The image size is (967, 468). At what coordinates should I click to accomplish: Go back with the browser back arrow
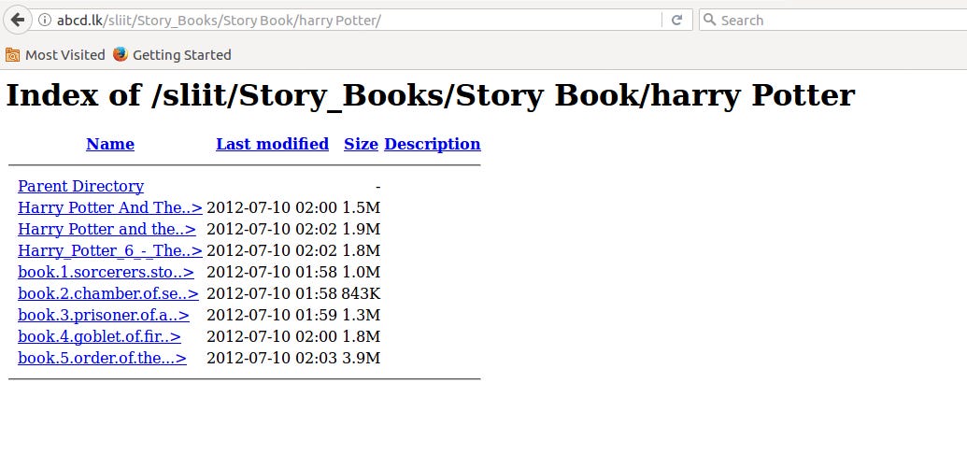pyautogui.click(x=18, y=20)
